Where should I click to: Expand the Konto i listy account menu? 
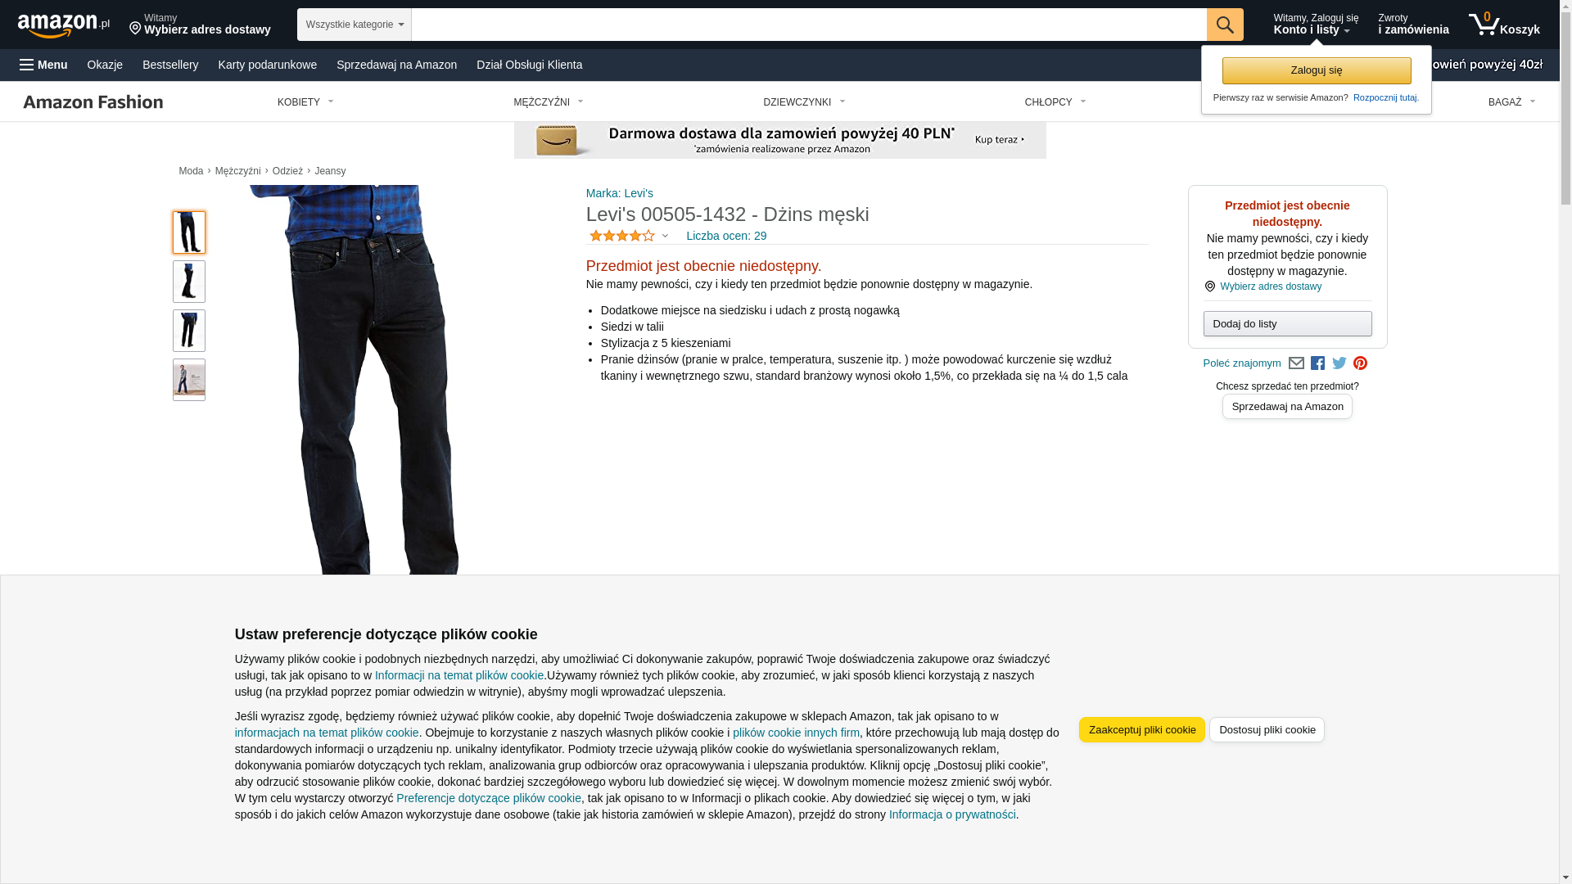[x=1315, y=25]
